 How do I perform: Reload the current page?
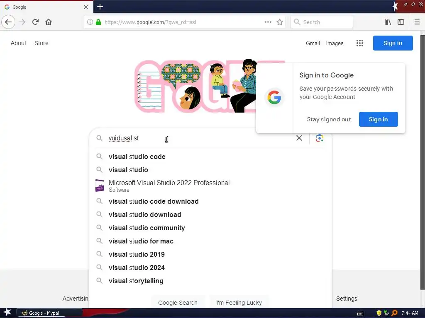coord(35,22)
